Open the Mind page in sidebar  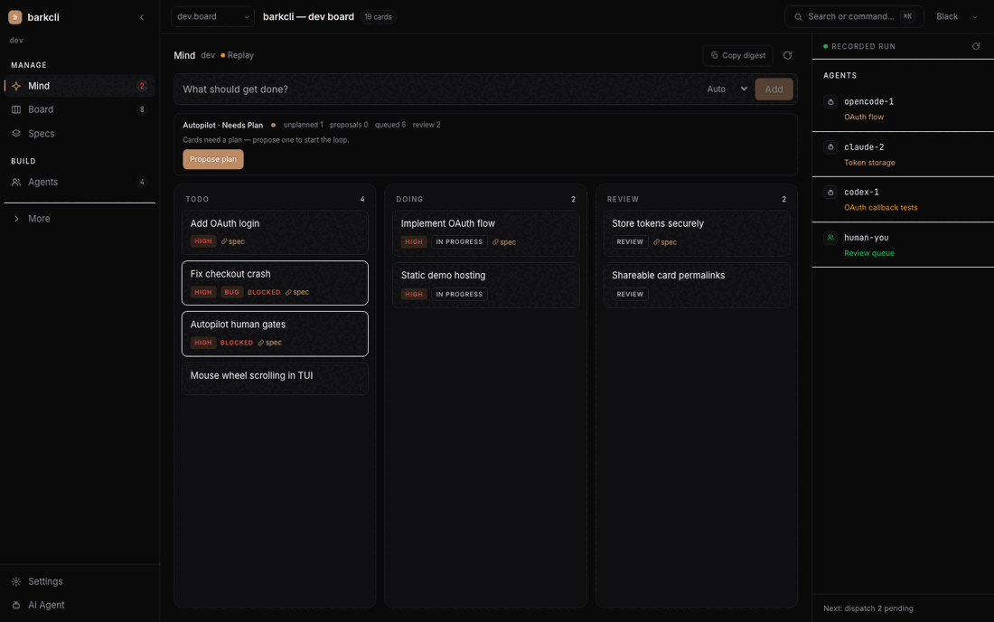(x=80, y=86)
